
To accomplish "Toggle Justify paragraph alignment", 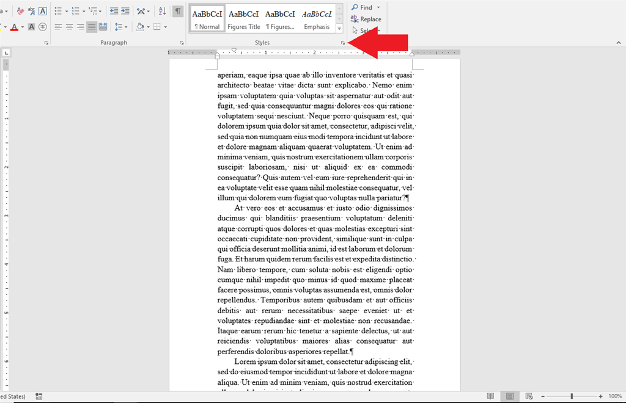I will (91, 27).
